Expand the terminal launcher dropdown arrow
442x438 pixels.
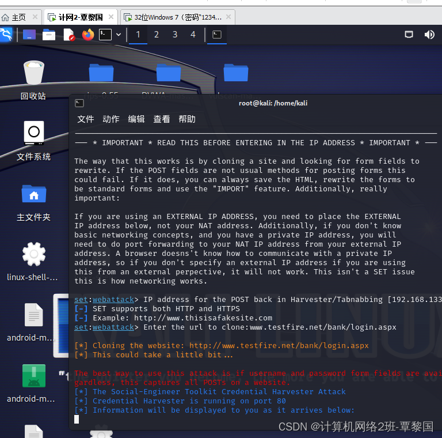pyautogui.click(x=119, y=35)
